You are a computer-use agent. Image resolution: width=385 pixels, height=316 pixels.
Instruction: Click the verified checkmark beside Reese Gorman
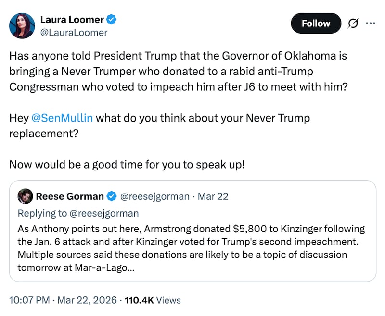click(x=111, y=196)
